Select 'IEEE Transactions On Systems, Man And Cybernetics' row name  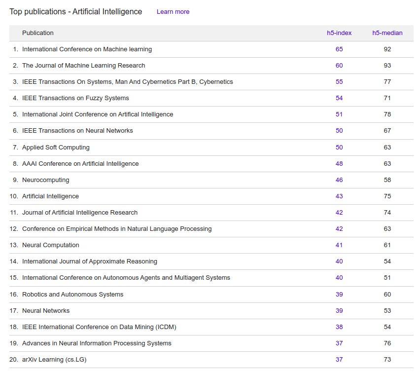click(128, 82)
